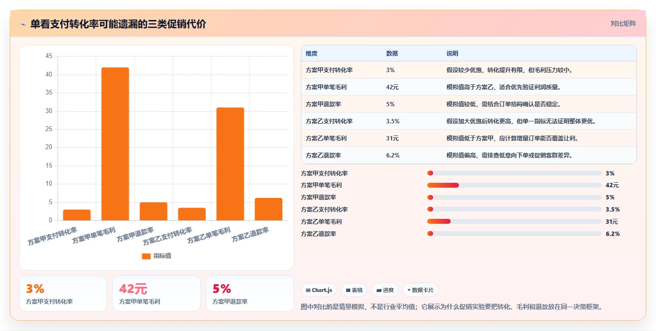The height and width of the screenshot is (331, 656).
Task: Click the 方案甲单笔毛利 bar in chart
Action: (x=115, y=144)
